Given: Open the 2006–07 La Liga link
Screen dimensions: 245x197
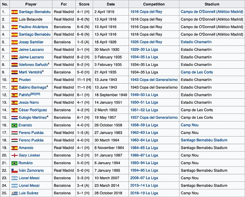Looking at the screenshot, I should 144,178.
